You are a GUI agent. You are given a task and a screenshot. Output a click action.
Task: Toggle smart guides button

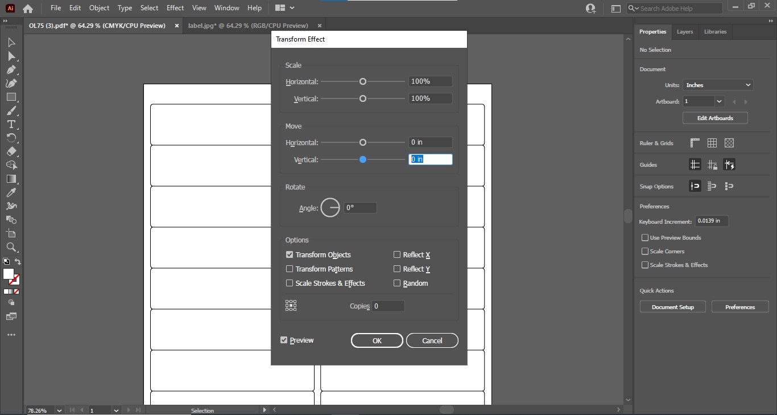coord(729,165)
